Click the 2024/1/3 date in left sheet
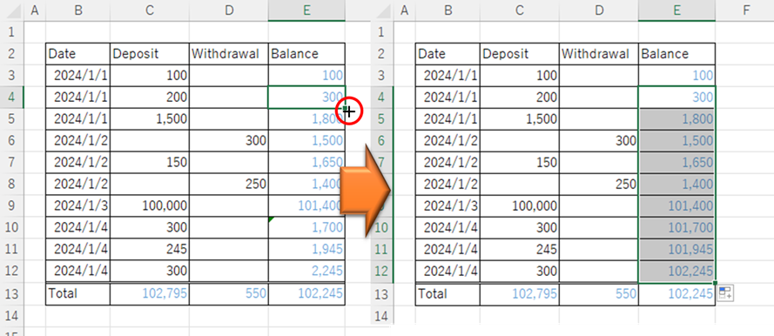Image resolution: width=774 pixels, height=336 pixels. [78, 206]
